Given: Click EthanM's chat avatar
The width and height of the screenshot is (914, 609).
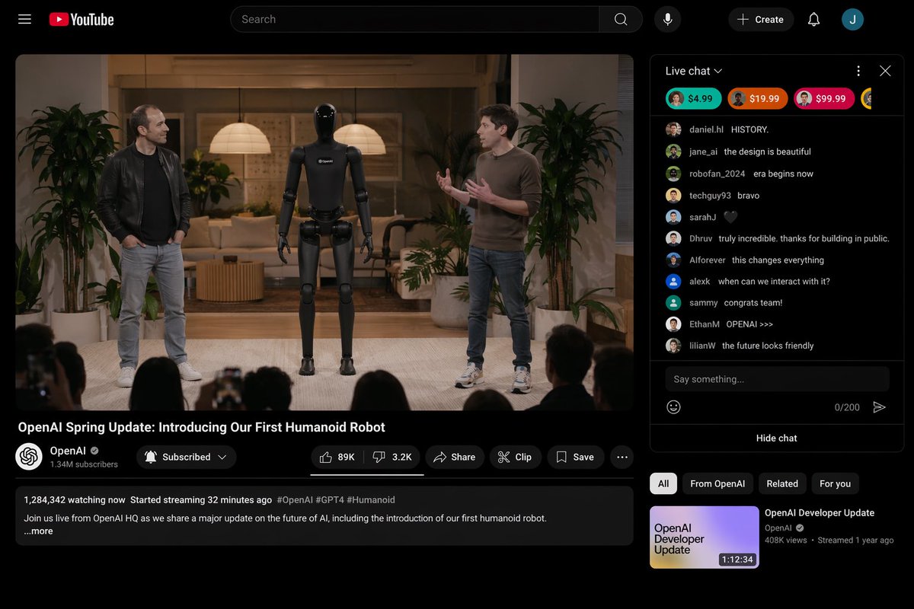Looking at the screenshot, I should point(673,324).
